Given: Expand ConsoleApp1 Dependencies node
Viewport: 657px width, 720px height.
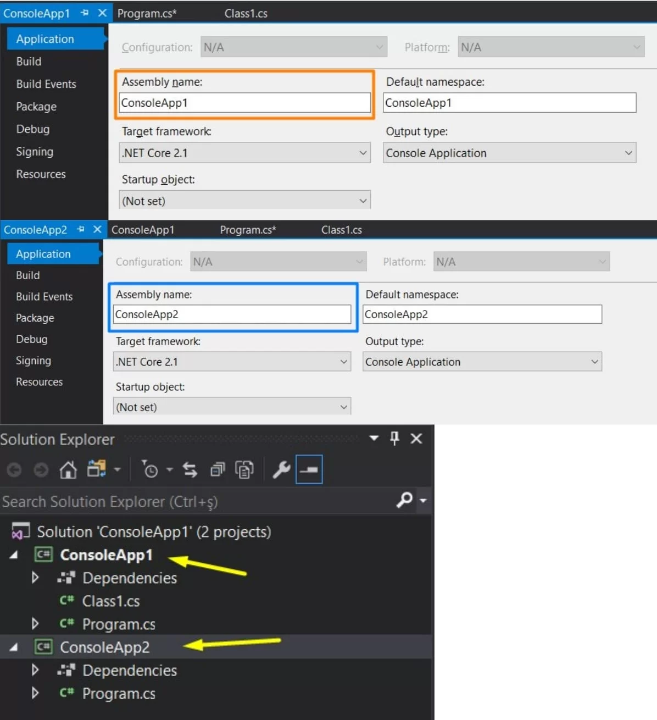Looking at the screenshot, I should (x=35, y=578).
